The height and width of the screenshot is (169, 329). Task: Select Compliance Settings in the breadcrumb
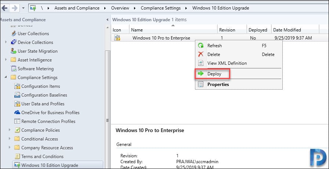(161, 8)
